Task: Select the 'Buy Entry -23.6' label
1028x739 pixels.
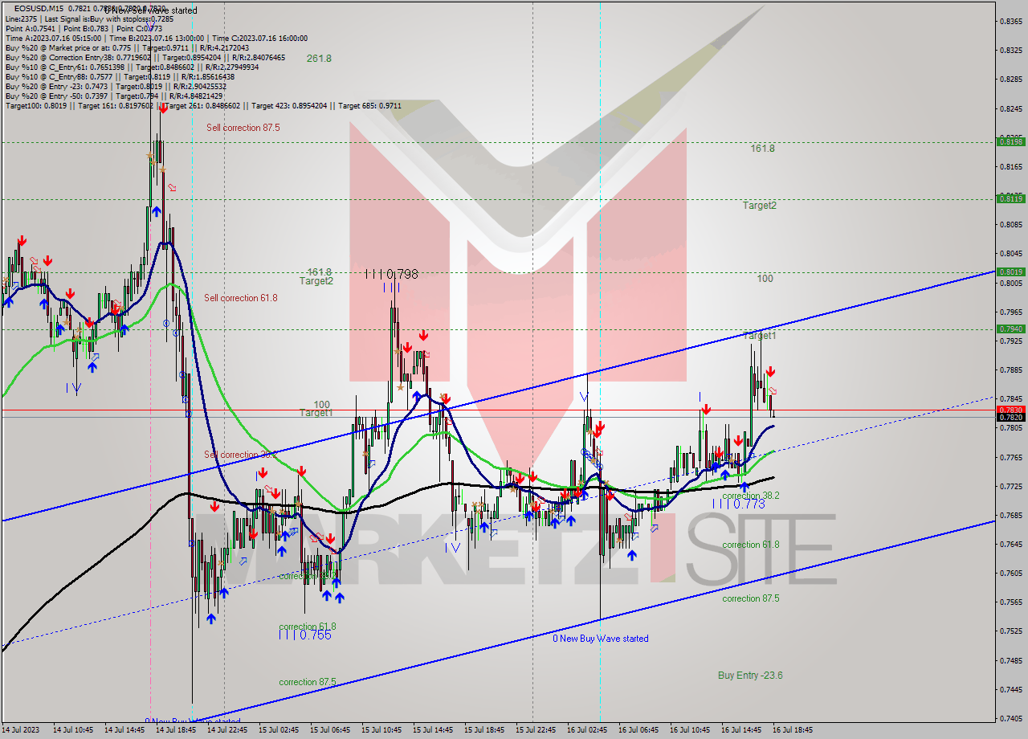Action: tap(750, 676)
